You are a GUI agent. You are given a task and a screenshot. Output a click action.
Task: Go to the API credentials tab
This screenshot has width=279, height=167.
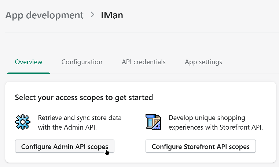[143, 62]
